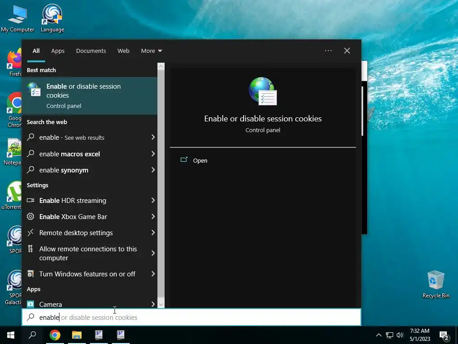
Task: Select the Notepad++ desktop icon
Action: (x=13, y=151)
